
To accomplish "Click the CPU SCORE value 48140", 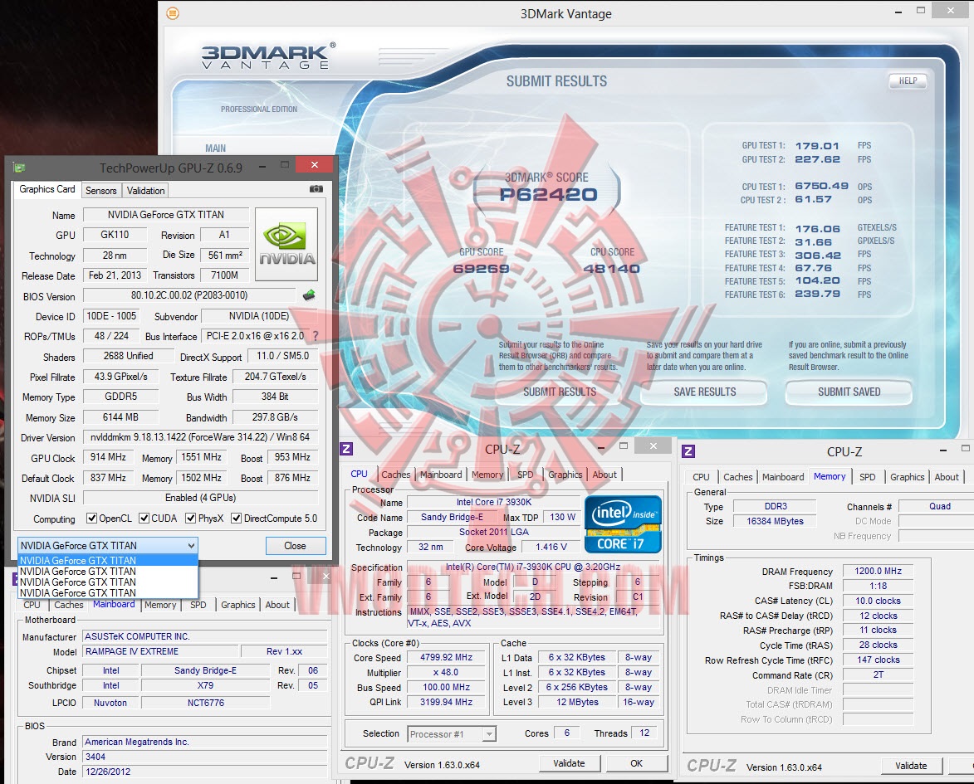I will 611,269.
